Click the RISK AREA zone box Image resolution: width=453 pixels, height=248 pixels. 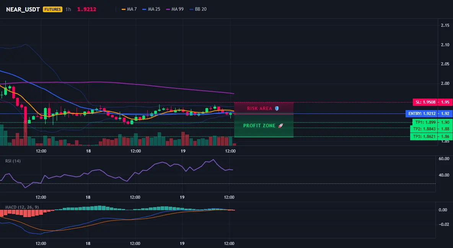click(x=264, y=108)
